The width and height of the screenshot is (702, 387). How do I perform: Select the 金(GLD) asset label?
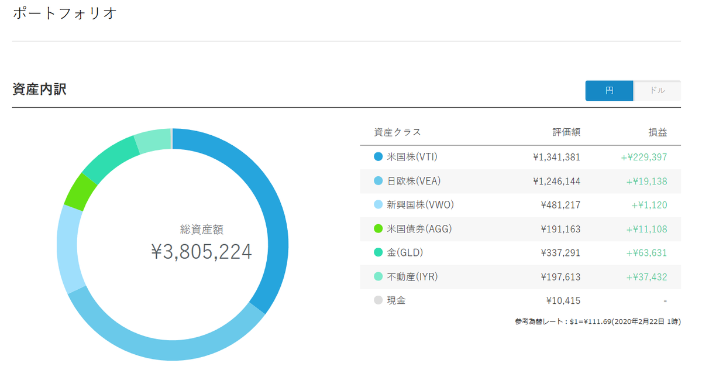pyautogui.click(x=405, y=253)
